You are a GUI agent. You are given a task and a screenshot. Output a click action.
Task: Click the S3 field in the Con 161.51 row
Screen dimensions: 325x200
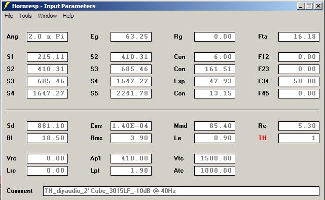pyautogui.click(x=131, y=69)
